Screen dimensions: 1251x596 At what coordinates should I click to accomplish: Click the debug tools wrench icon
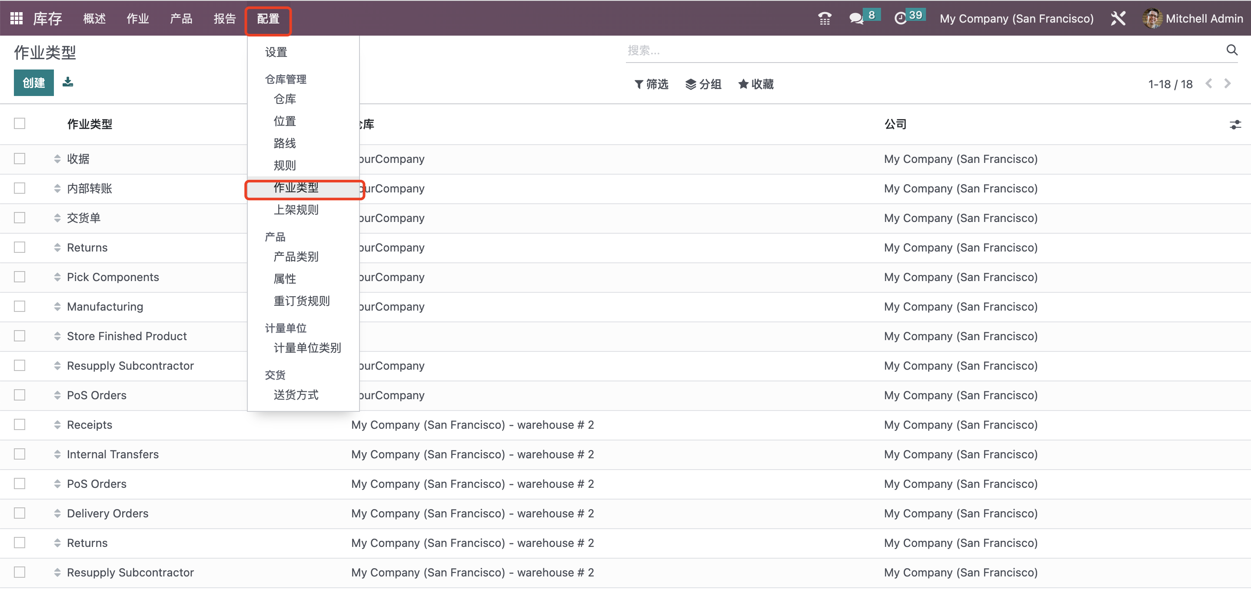click(1118, 18)
